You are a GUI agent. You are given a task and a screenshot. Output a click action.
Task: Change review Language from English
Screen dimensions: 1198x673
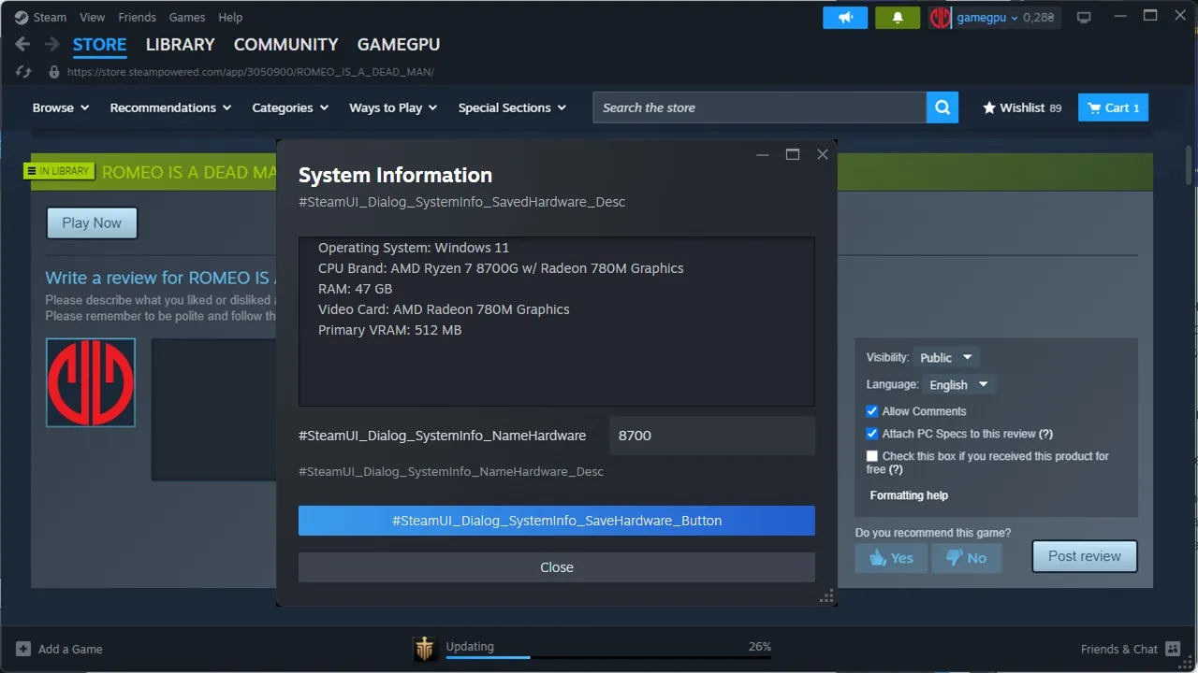coord(958,384)
